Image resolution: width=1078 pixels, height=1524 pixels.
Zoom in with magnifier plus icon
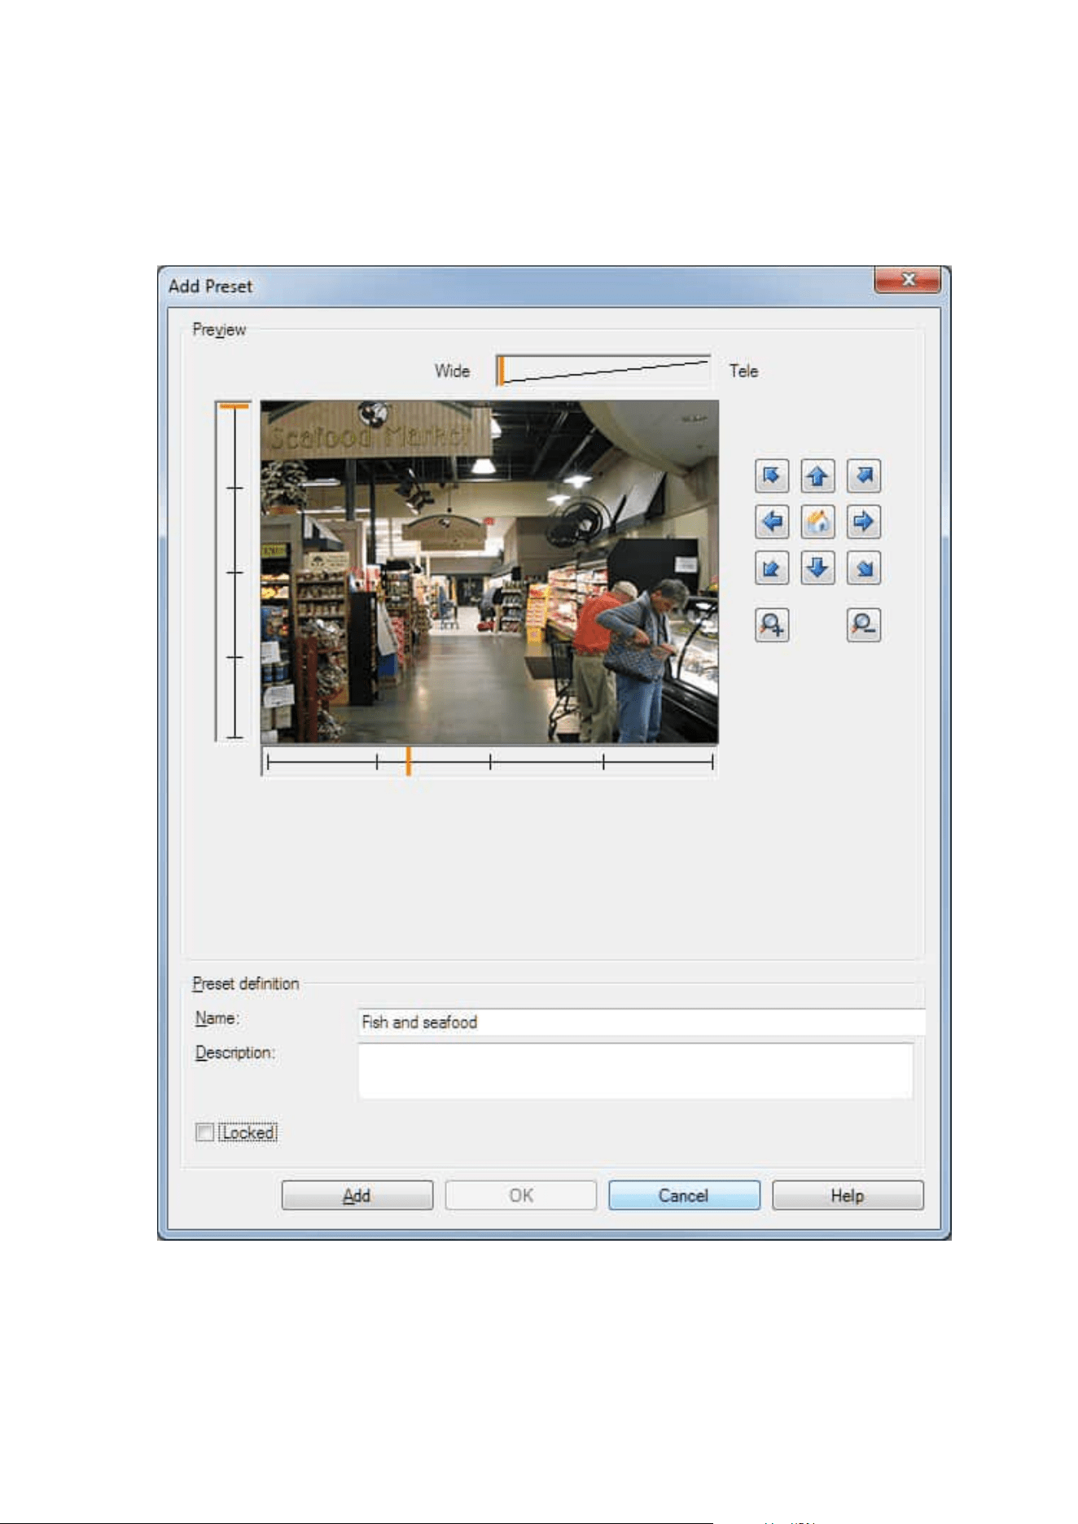click(771, 625)
